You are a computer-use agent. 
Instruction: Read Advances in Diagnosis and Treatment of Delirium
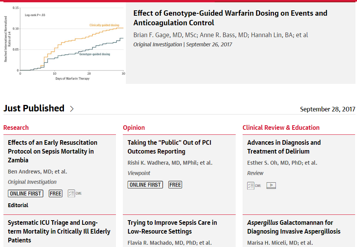point(284,147)
